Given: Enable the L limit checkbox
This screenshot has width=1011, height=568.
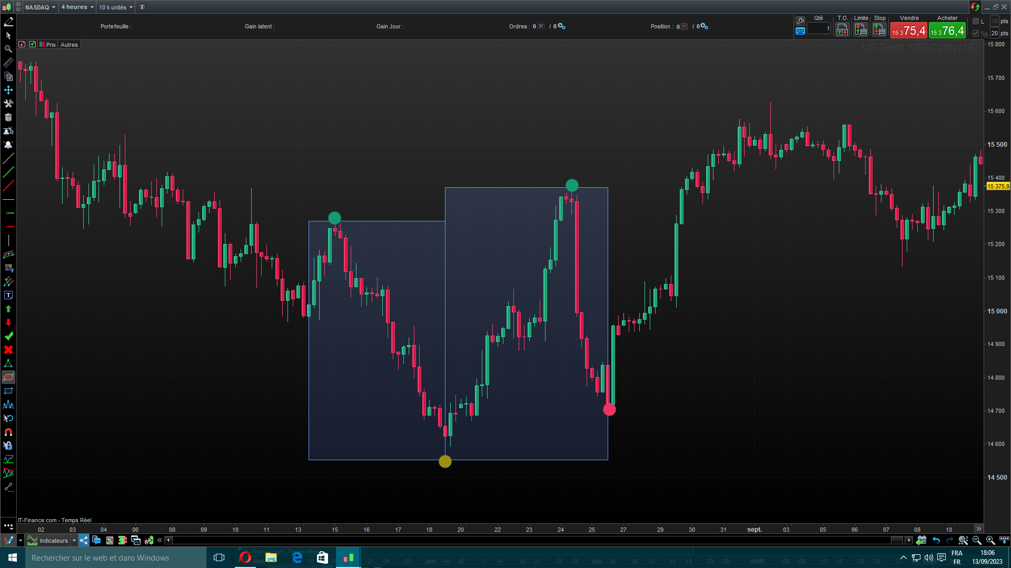Looking at the screenshot, I should coord(976,21).
